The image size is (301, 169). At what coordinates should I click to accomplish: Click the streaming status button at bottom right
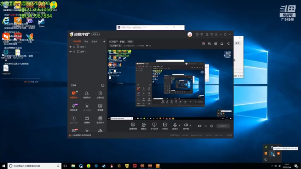(x=223, y=126)
